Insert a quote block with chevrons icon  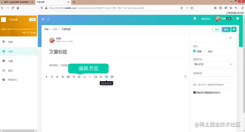pos(101,77)
